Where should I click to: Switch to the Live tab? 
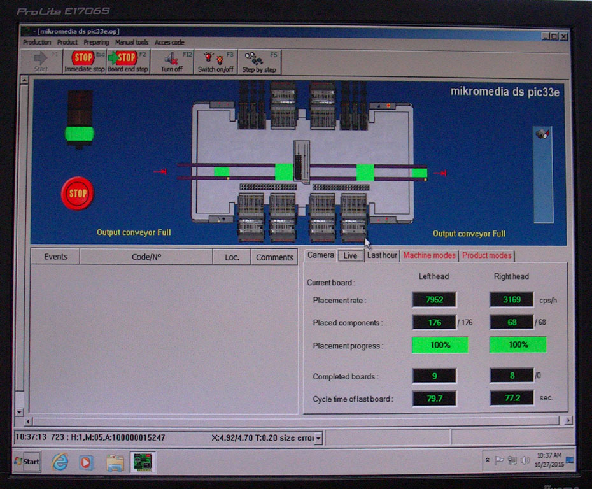(350, 255)
